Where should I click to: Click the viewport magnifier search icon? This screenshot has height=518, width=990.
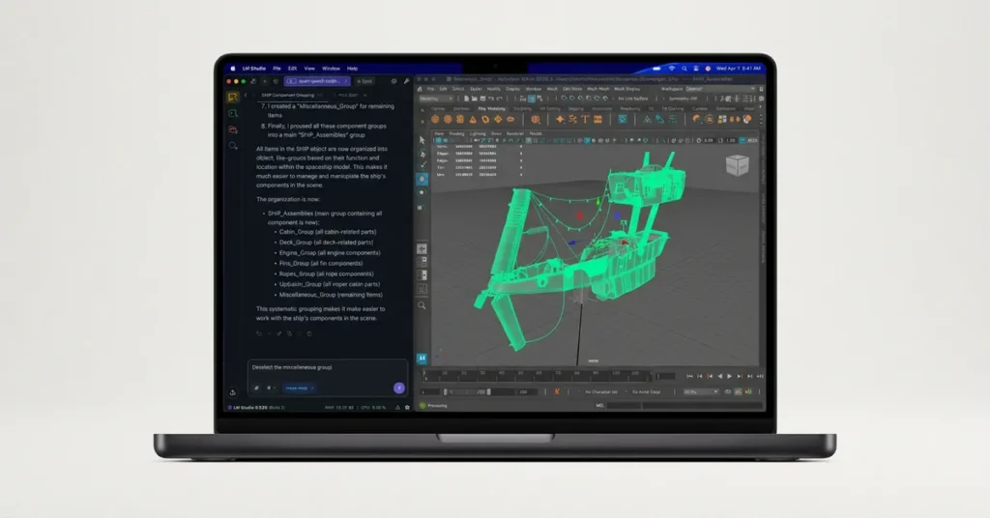[x=422, y=305]
